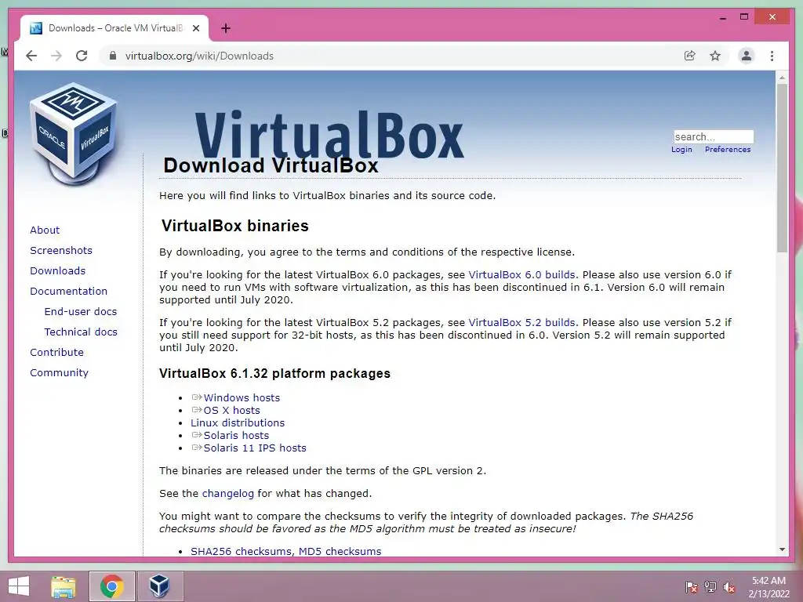Open Documentation in the sidebar
Image resolution: width=803 pixels, height=602 pixels.
[69, 292]
